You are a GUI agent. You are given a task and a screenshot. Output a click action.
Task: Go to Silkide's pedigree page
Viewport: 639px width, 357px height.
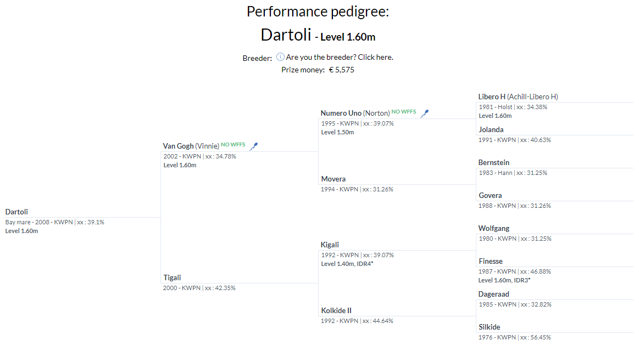pos(489,327)
